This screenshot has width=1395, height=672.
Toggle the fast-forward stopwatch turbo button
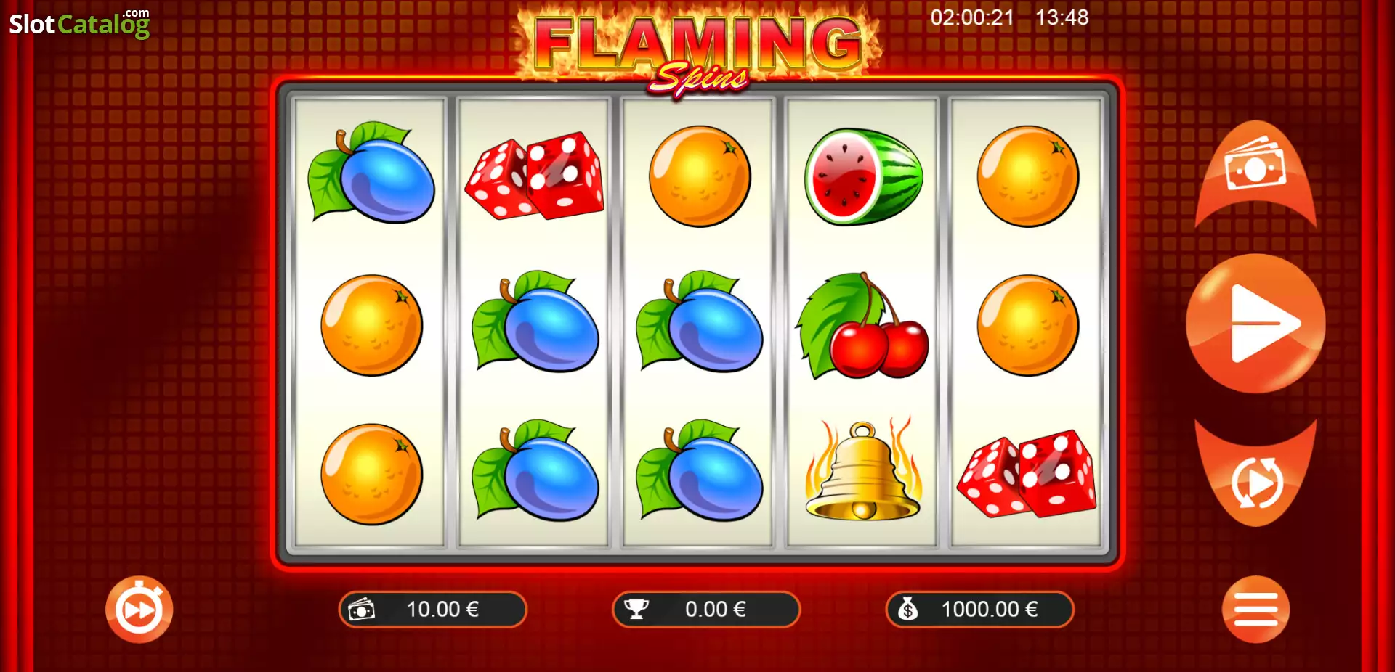click(139, 610)
